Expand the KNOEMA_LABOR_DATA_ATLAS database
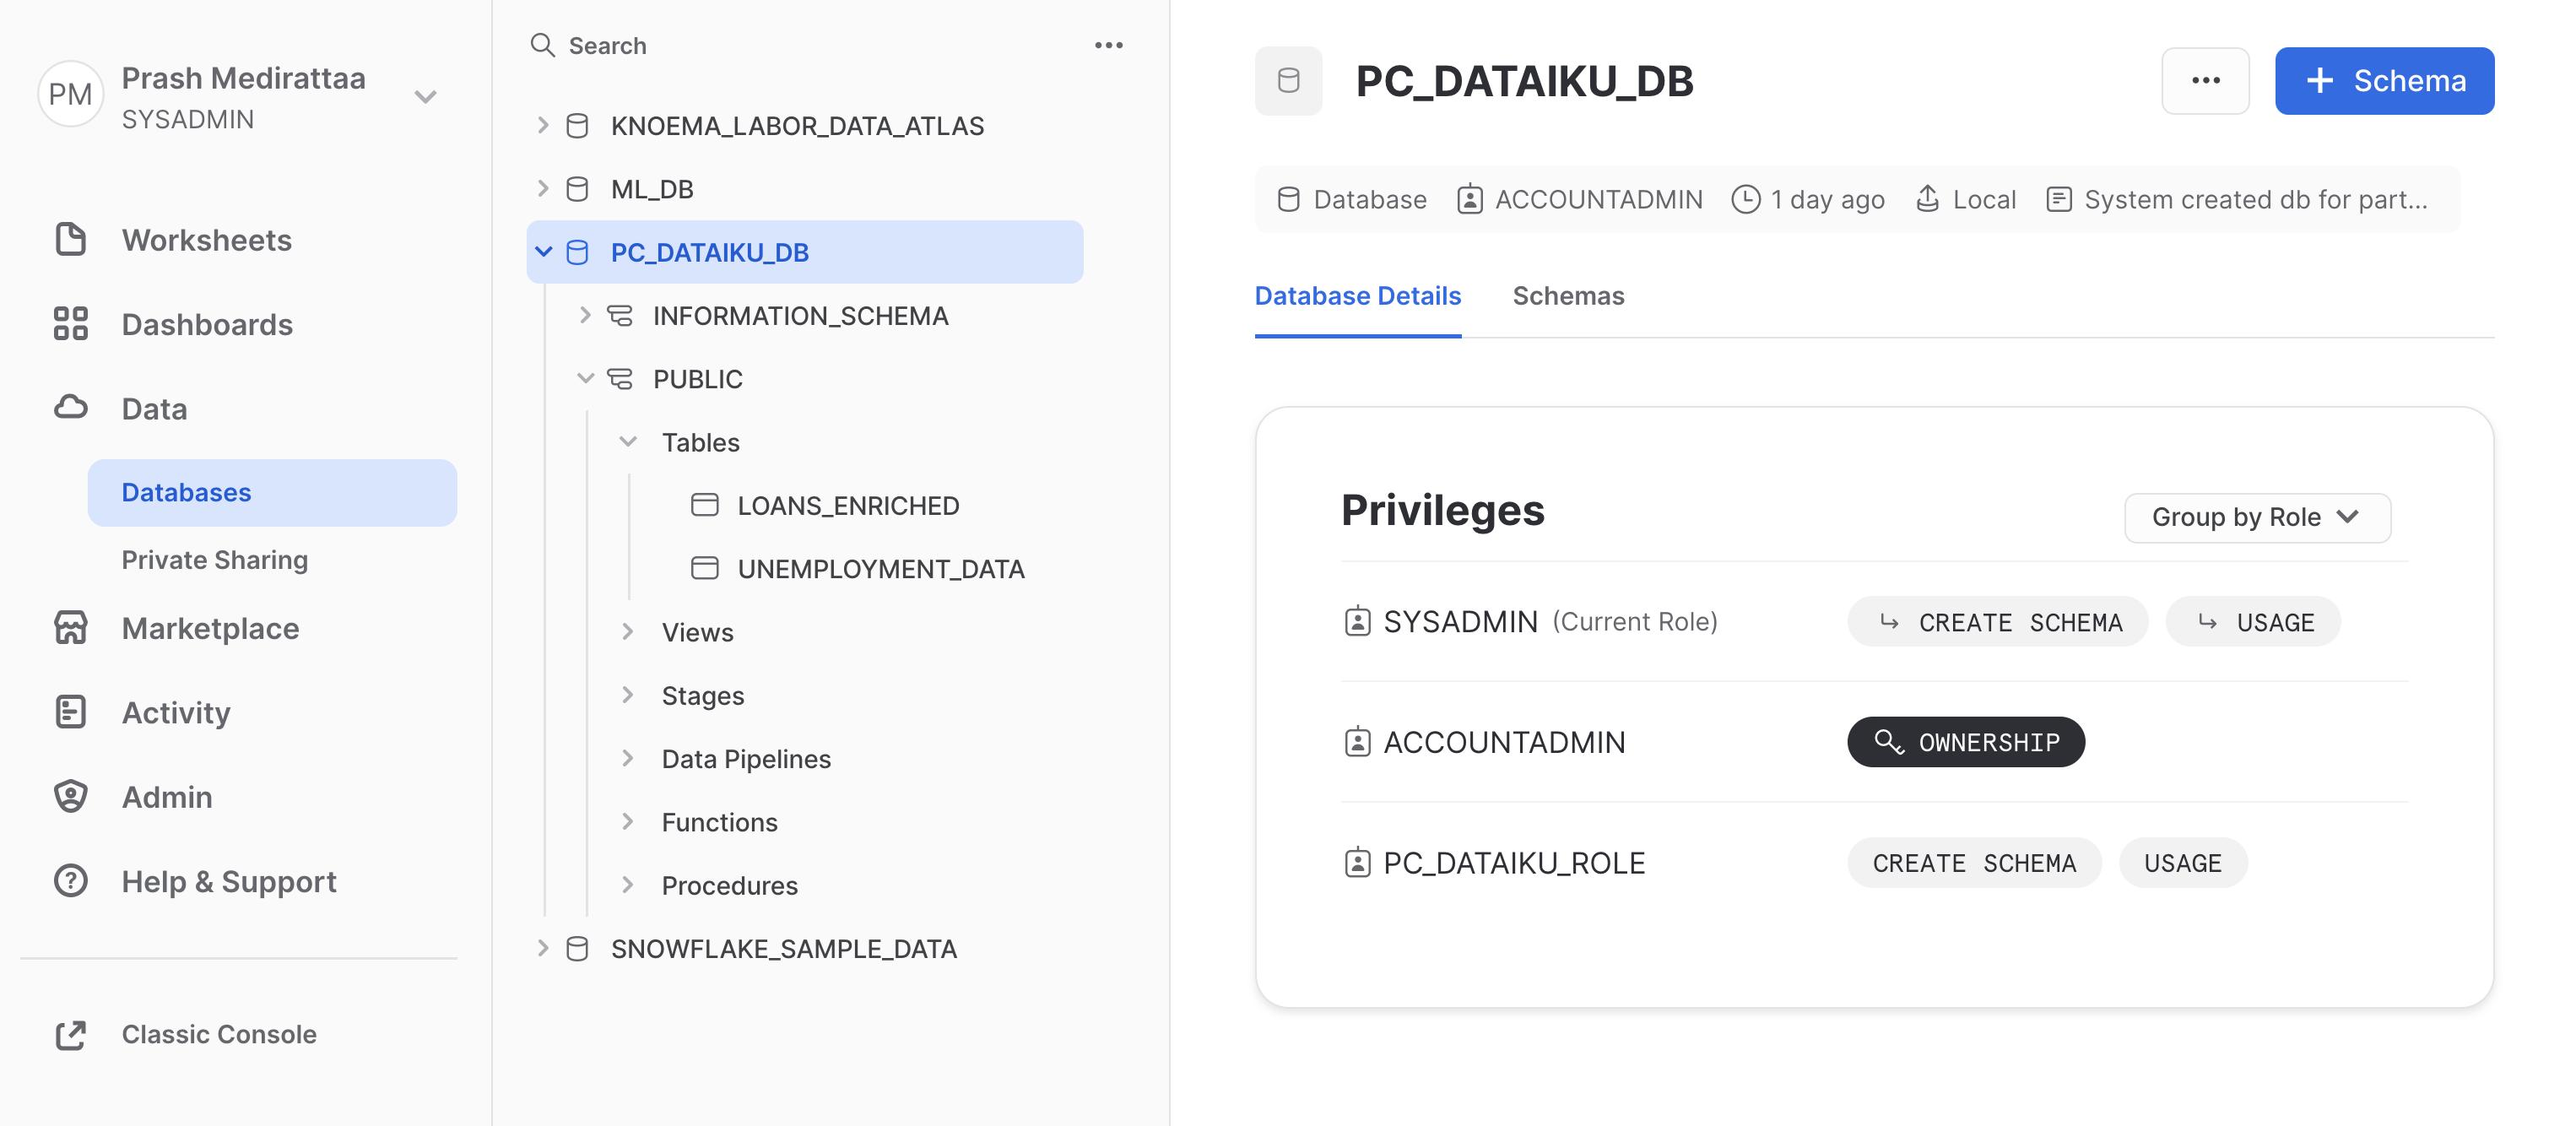 pyautogui.click(x=543, y=125)
